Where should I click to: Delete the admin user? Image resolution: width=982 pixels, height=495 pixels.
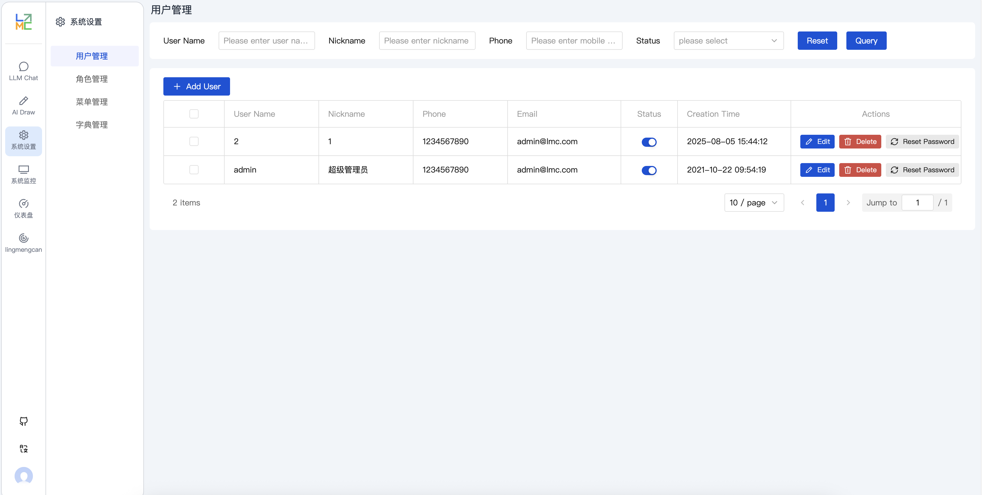click(x=860, y=170)
